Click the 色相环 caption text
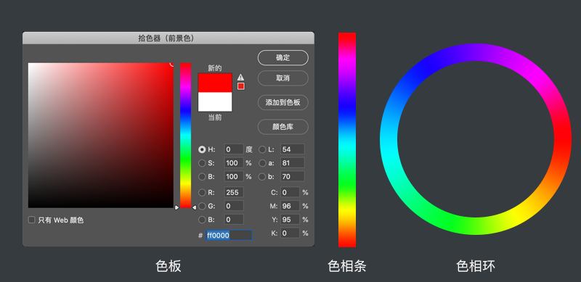 (476, 266)
